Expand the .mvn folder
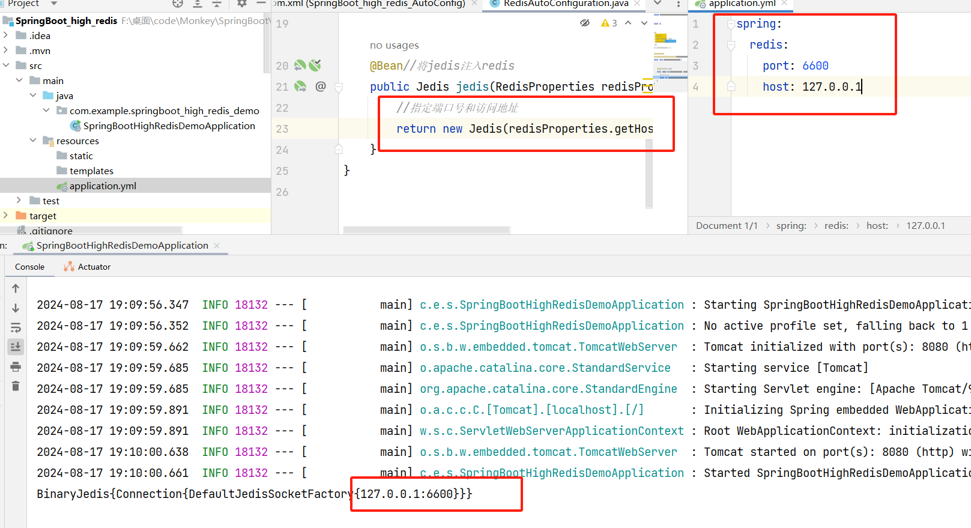The width and height of the screenshot is (971, 528). pos(6,50)
